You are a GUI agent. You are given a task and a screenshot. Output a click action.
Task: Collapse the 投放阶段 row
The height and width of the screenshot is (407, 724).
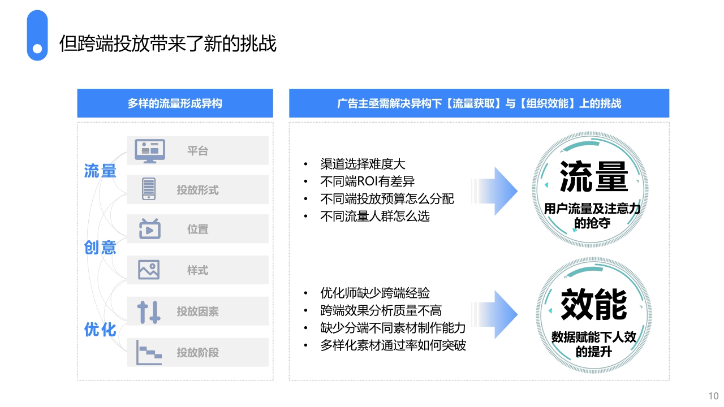tap(197, 352)
